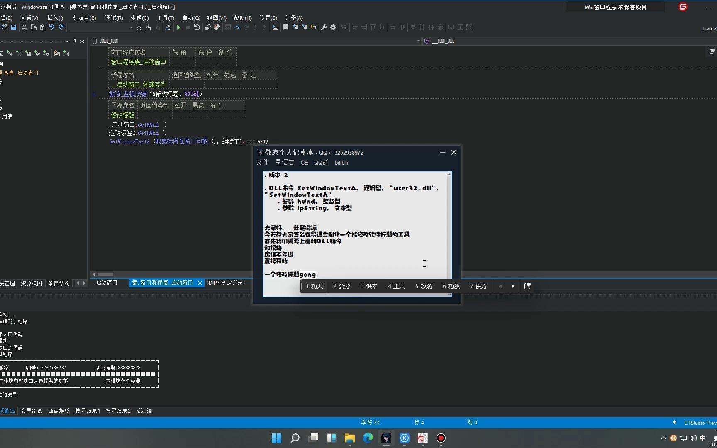Click the SetWindowTextA code line
Image resolution: width=717 pixels, height=448 pixels.
click(x=189, y=141)
